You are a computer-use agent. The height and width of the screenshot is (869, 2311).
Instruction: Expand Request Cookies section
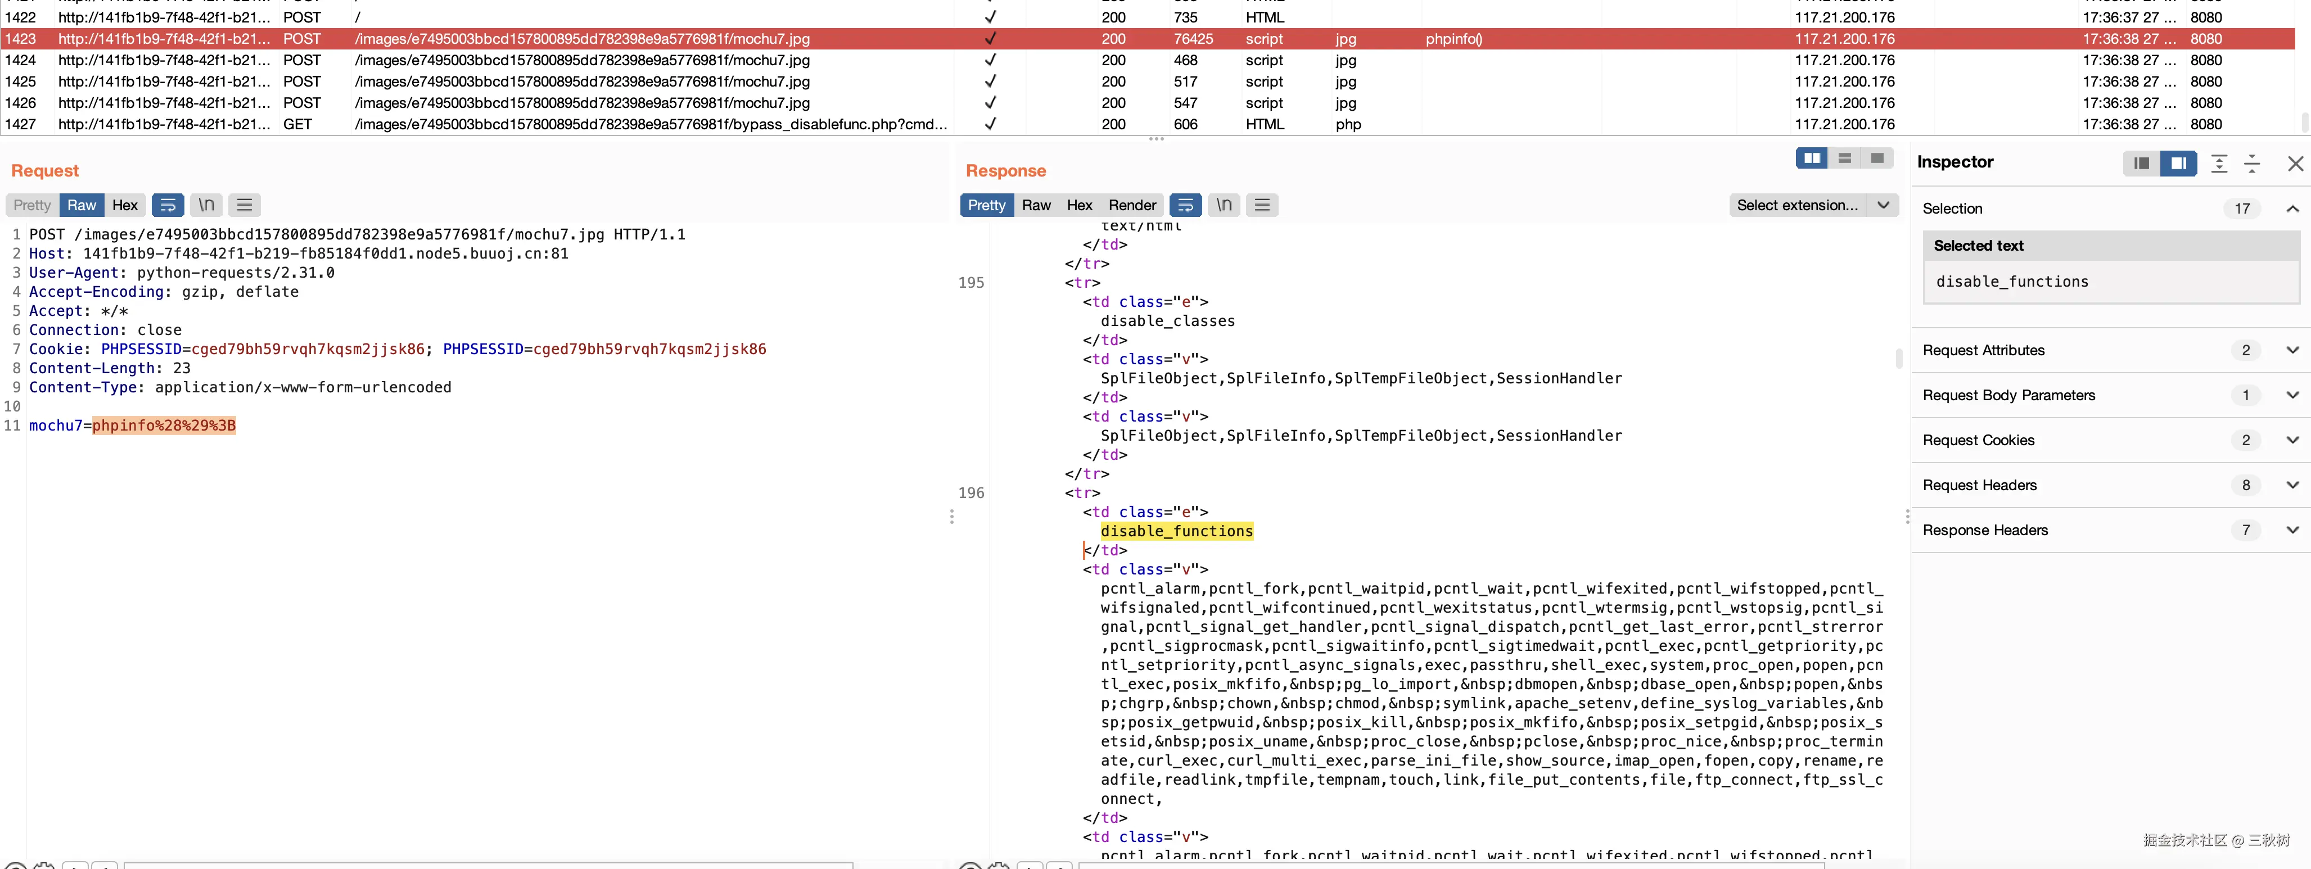pyautogui.click(x=2292, y=440)
